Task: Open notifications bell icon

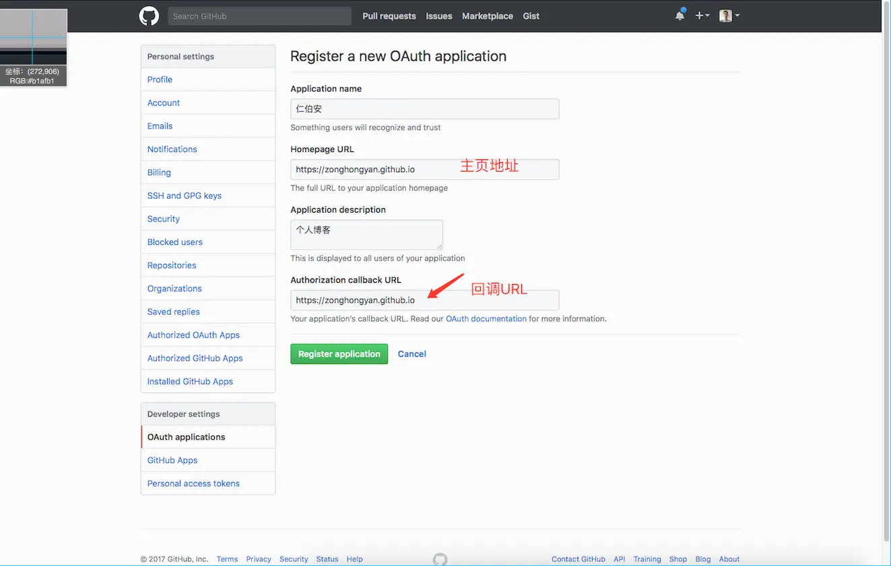Action: (x=680, y=15)
